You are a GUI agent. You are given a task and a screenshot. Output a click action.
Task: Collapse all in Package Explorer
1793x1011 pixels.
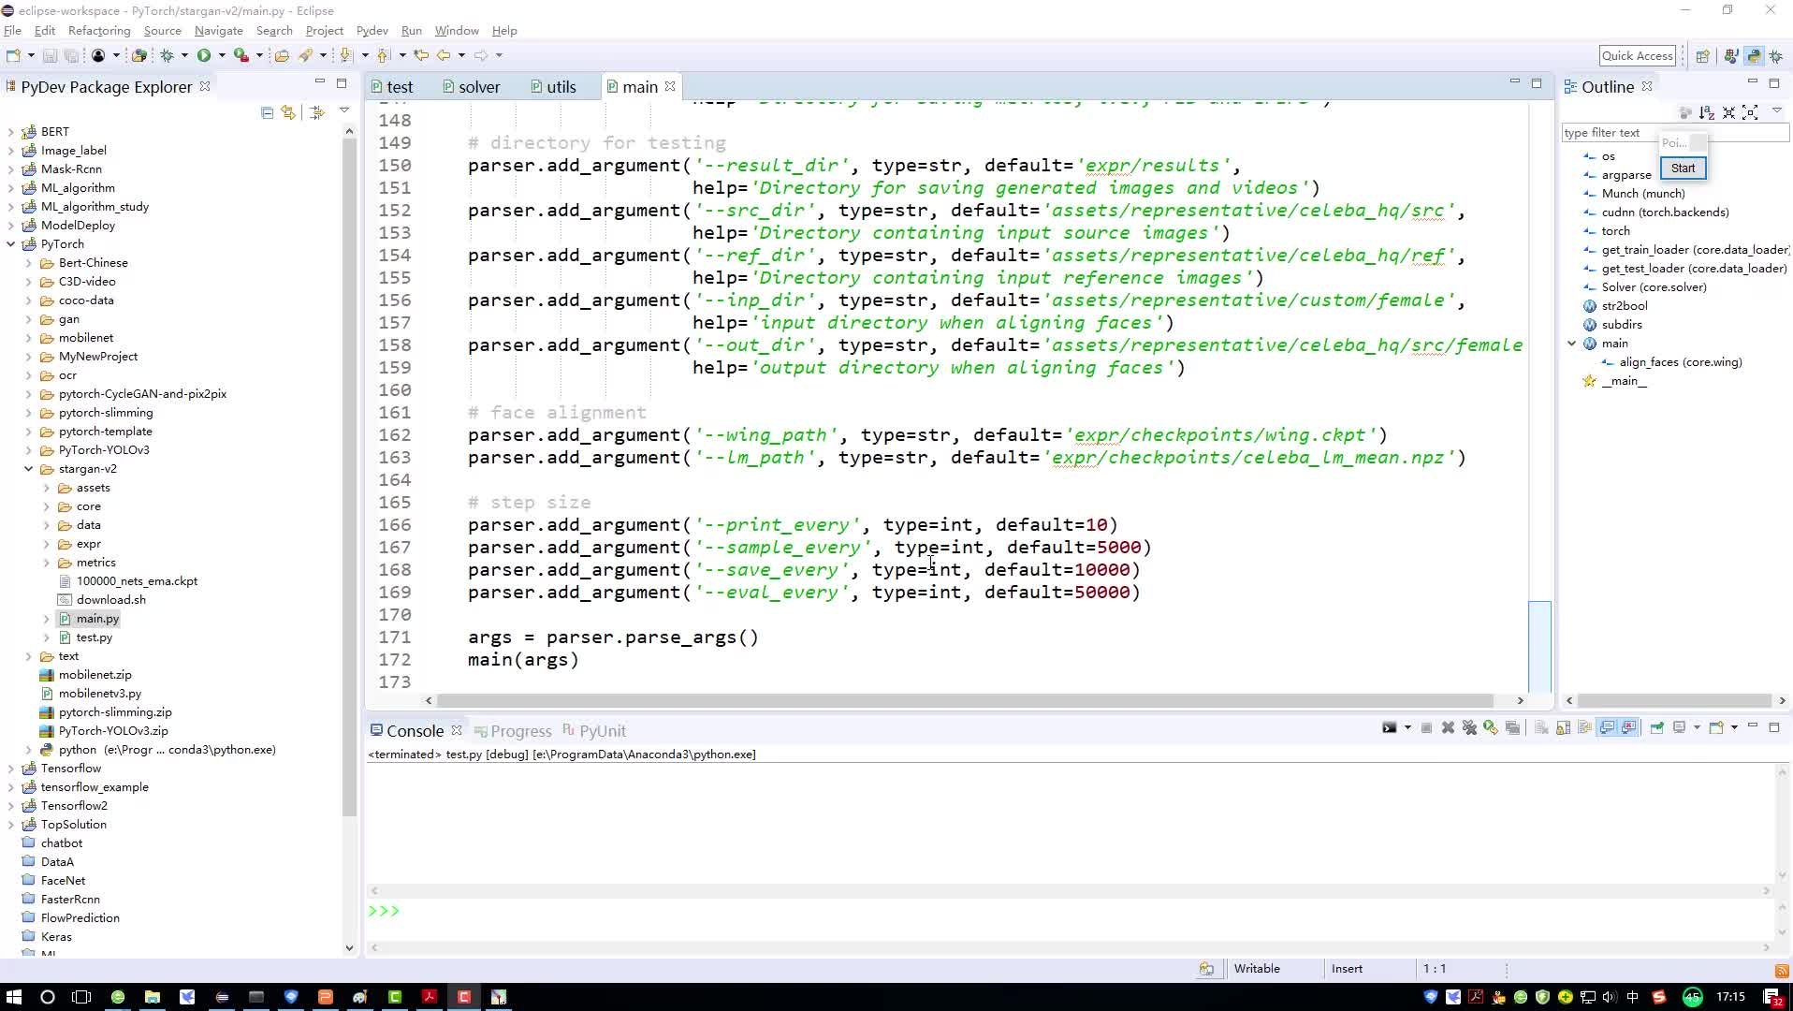[x=267, y=112]
